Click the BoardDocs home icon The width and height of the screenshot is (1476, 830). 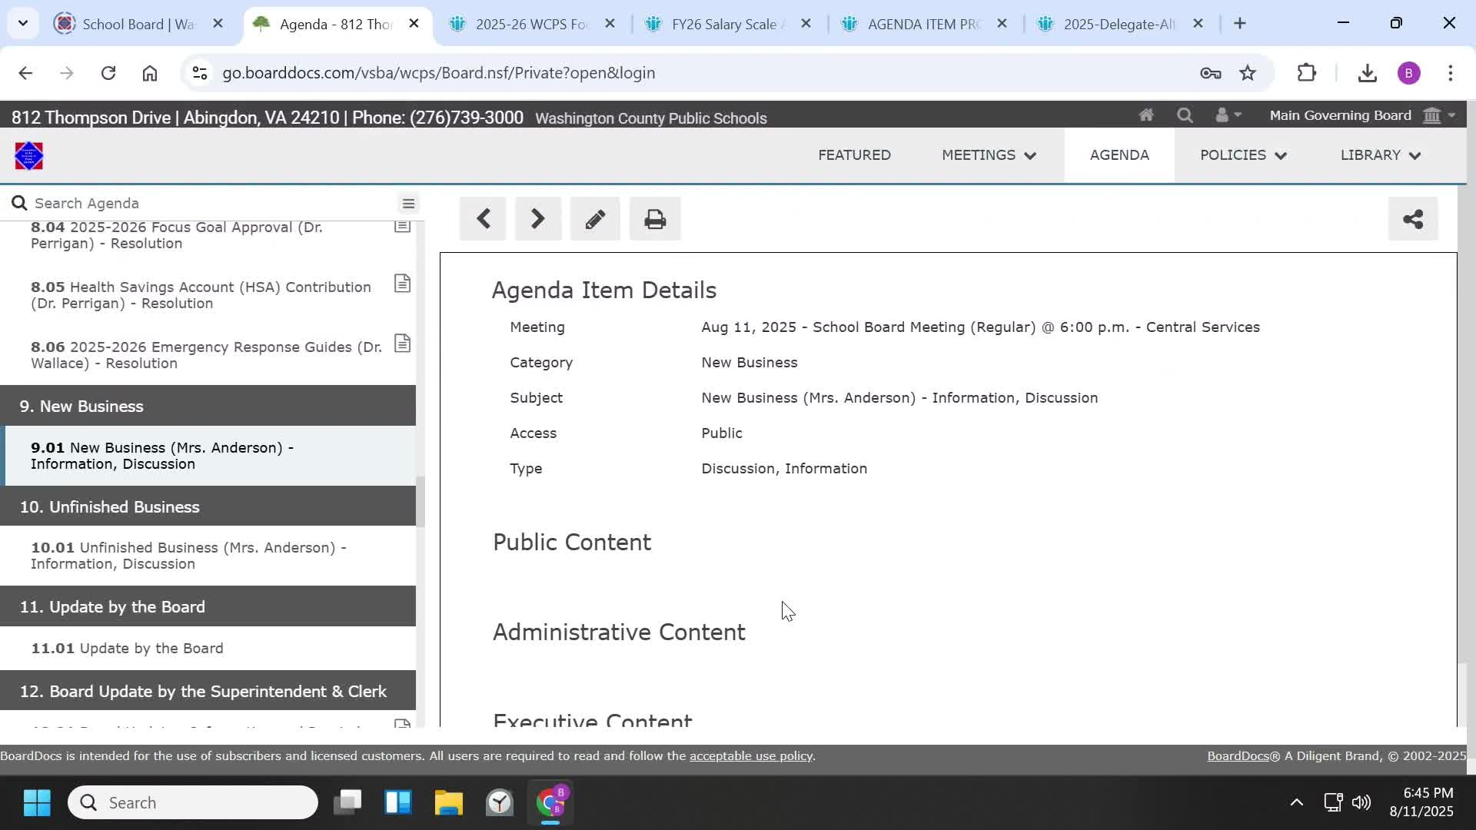[x=1145, y=115]
